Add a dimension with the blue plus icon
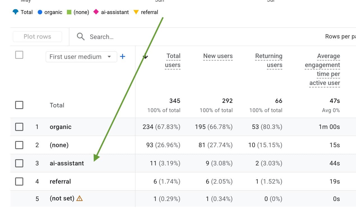 (x=122, y=56)
